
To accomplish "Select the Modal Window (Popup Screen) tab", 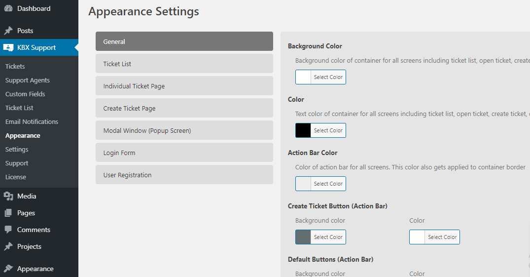I will [184, 130].
